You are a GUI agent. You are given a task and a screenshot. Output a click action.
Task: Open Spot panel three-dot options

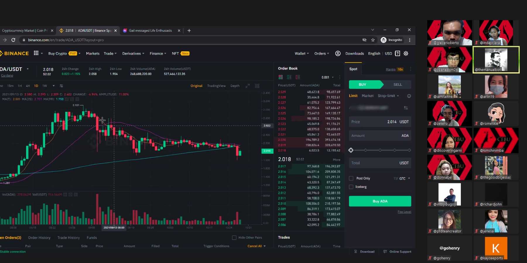click(410, 69)
